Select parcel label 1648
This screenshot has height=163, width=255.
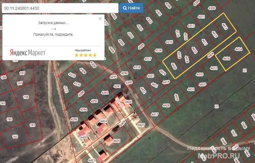coord(223,141)
